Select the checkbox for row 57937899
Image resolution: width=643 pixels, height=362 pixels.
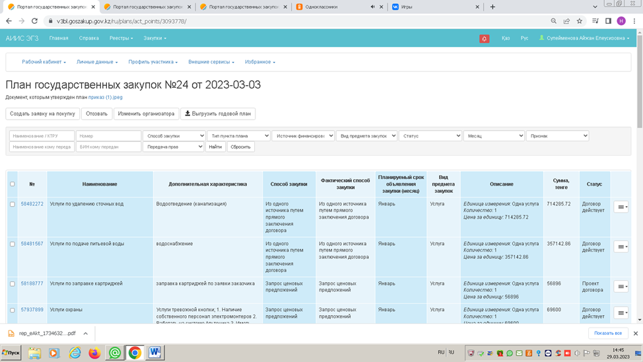(x=13, y=310)
